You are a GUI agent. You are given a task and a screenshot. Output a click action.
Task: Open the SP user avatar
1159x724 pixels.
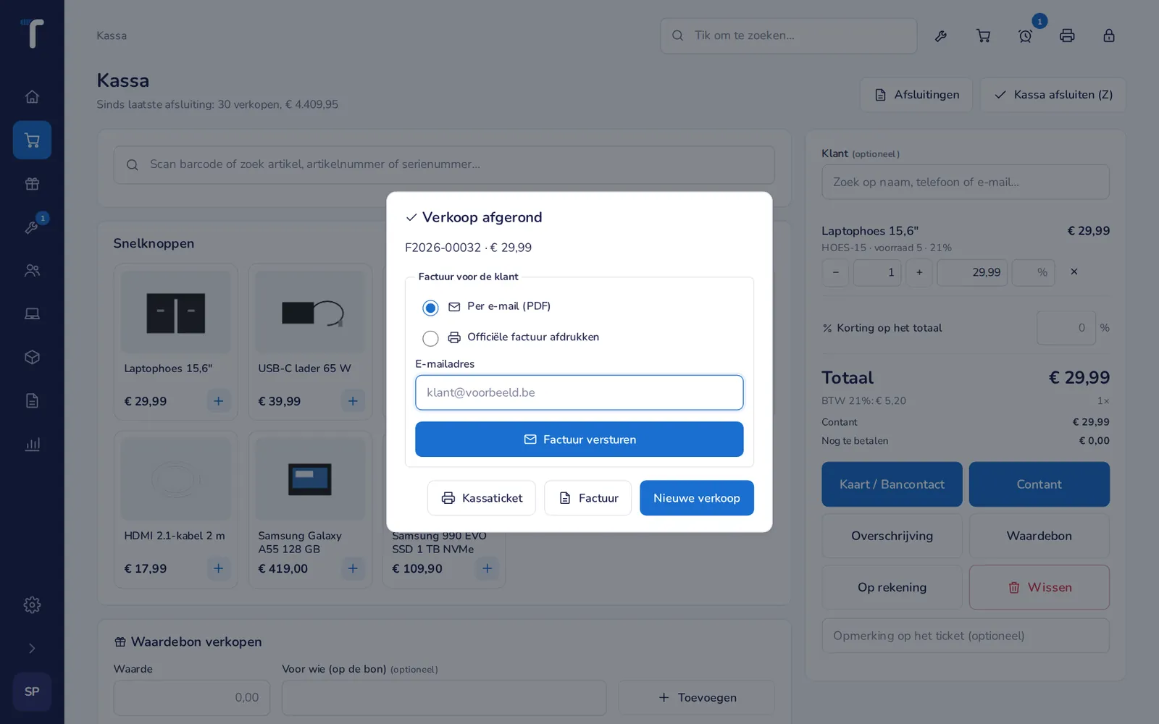32,691
